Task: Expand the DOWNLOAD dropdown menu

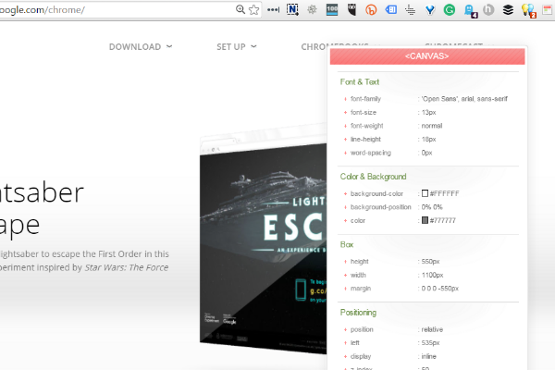Action: click(141, 46)
